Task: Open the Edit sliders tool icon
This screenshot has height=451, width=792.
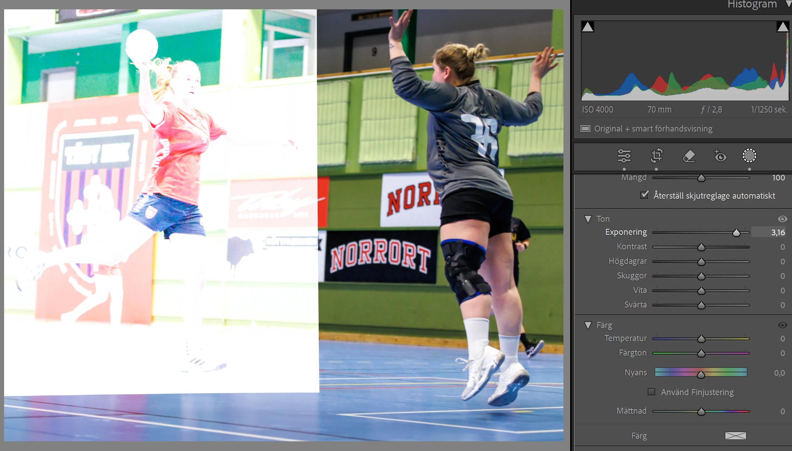Action: tap(624, 156)
